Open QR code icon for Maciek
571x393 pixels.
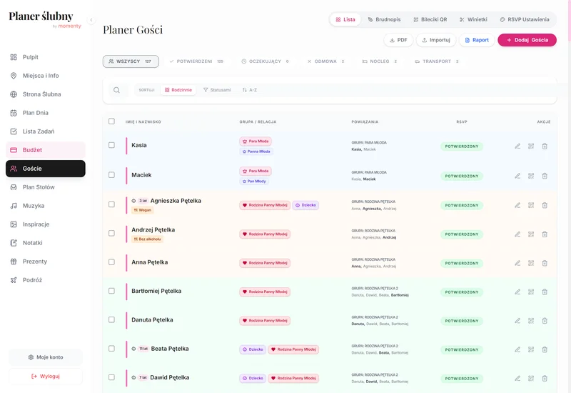pyautogui.click(x=531, y=176)
